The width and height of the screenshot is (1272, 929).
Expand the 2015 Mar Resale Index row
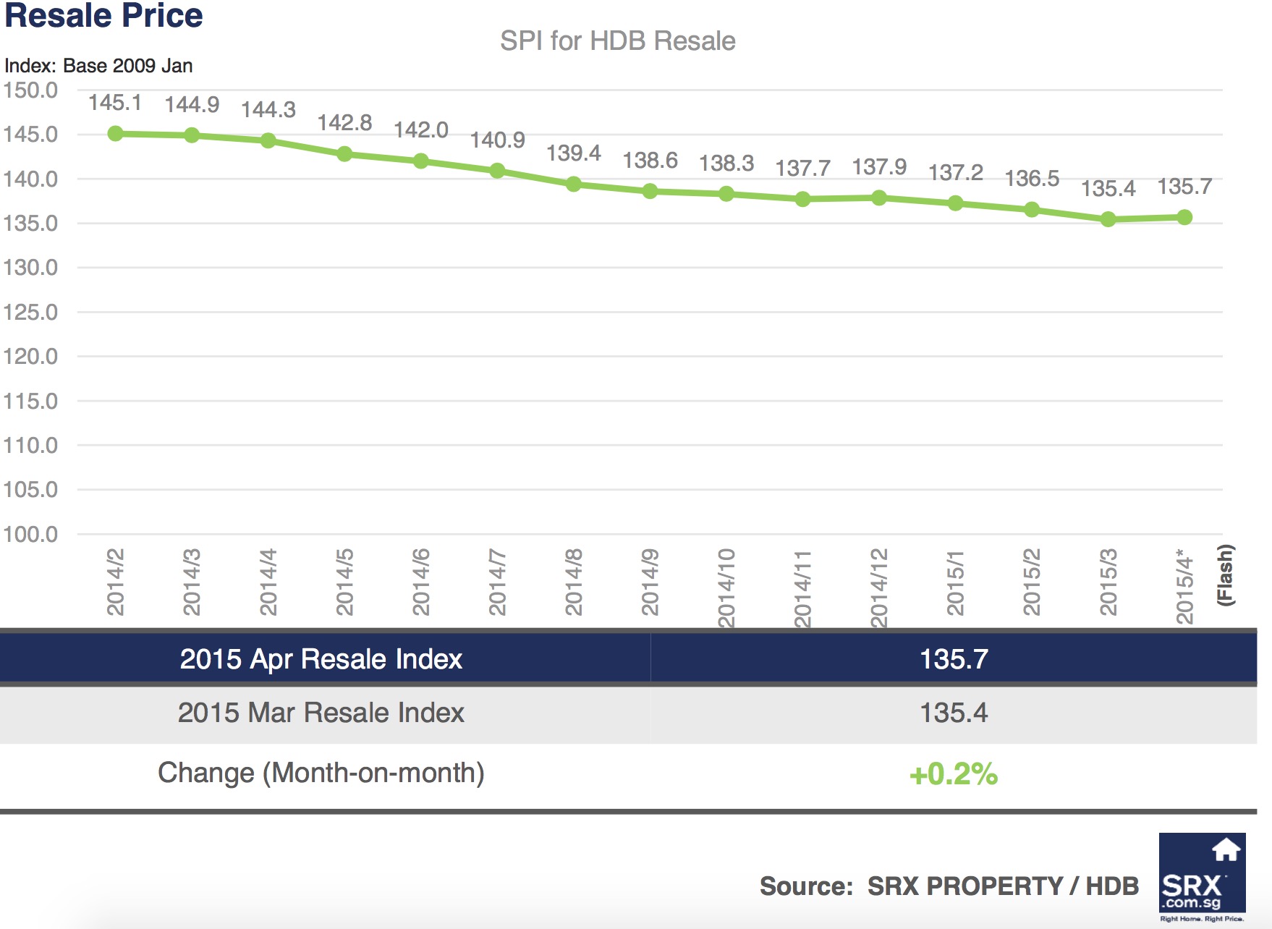[x=322, y=713]
